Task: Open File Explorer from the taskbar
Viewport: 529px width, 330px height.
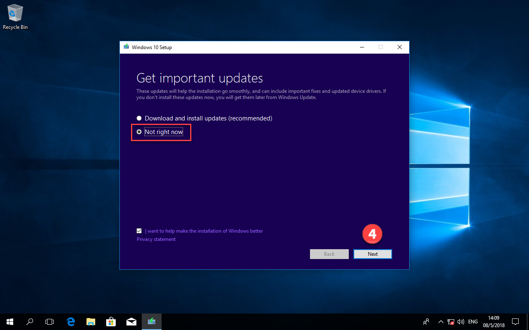Action: (x=91, y=322)
